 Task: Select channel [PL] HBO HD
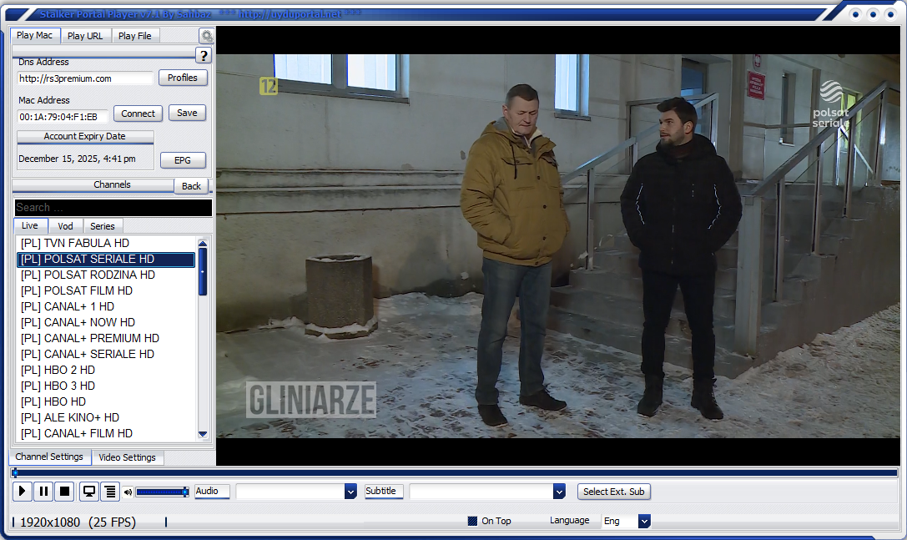coord(107,401)
